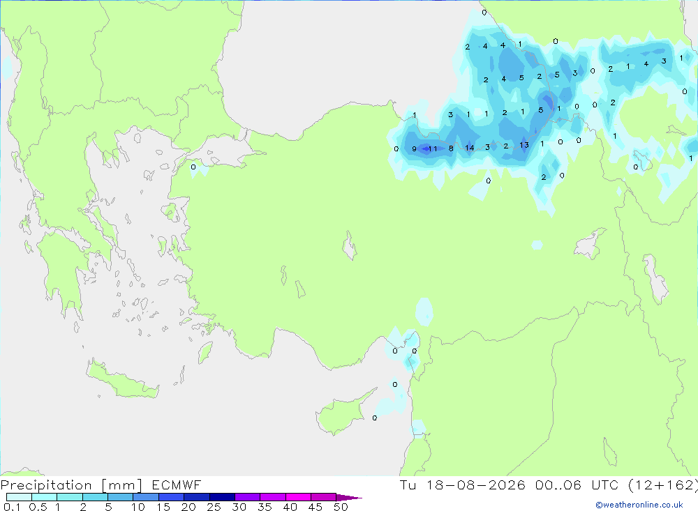
Task: Click the legend label '40'
Action: (x=290, y=507)
